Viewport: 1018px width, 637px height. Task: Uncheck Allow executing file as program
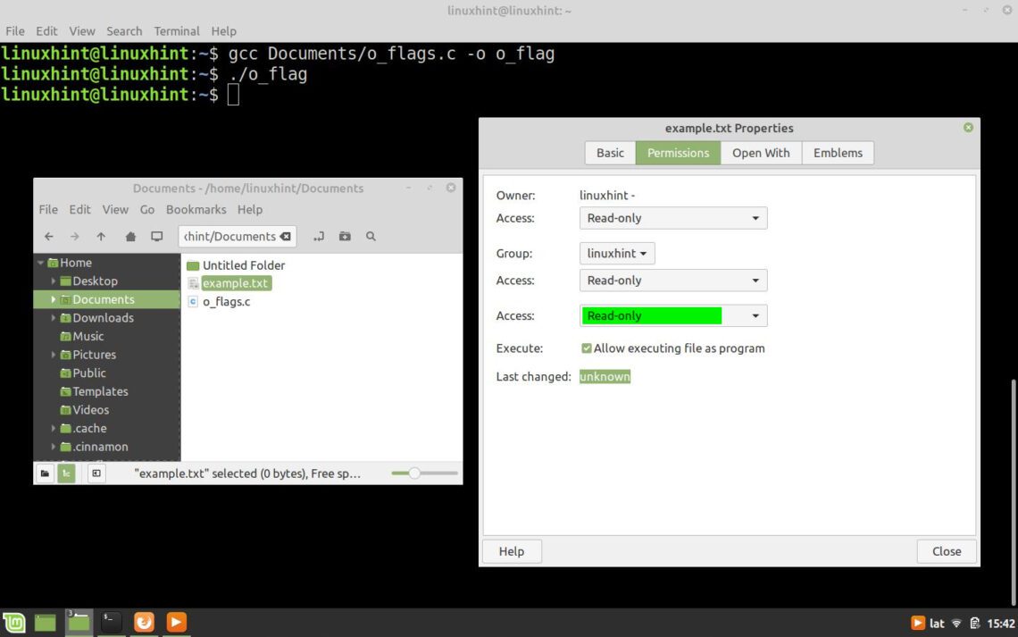pyautogui.click(x=587, y=348)
